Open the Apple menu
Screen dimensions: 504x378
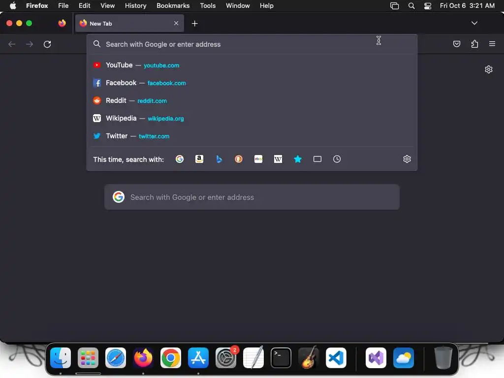(x=13, y=5)
